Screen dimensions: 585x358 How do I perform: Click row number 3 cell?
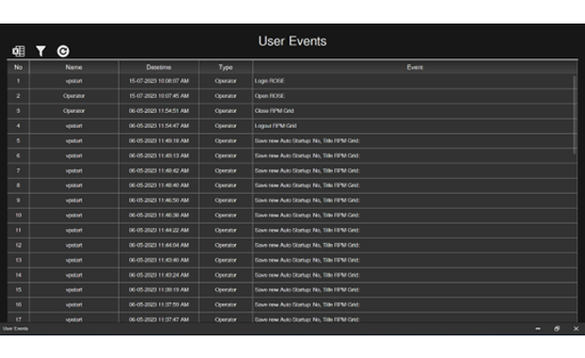[x=18, y=110]
